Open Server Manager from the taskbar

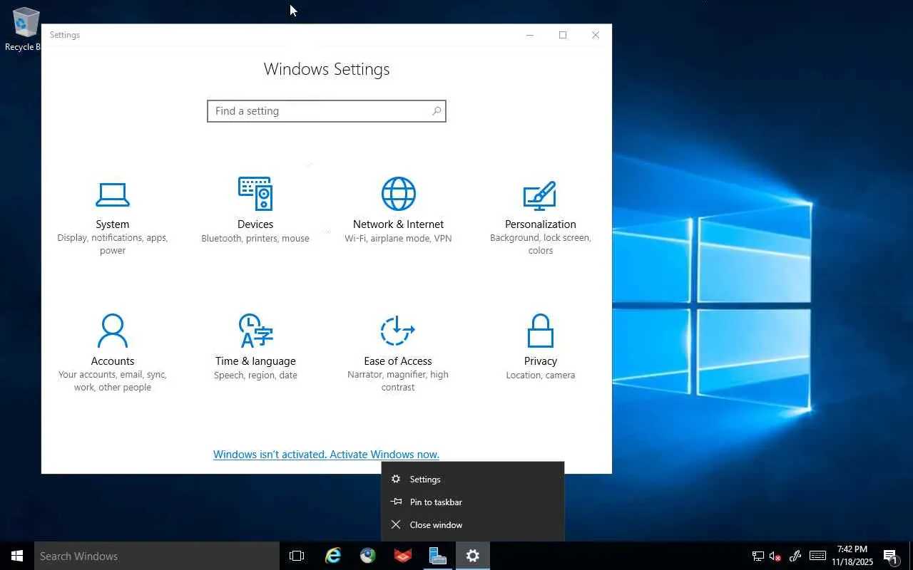(438, 556)
